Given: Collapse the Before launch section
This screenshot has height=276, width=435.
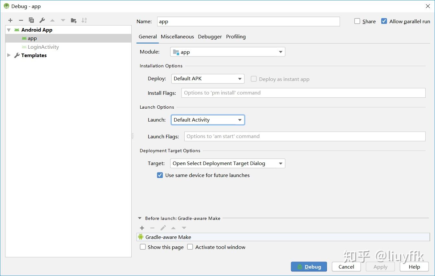Looking at the screenshot, I should pyautogui.click(x=140, y=218).
